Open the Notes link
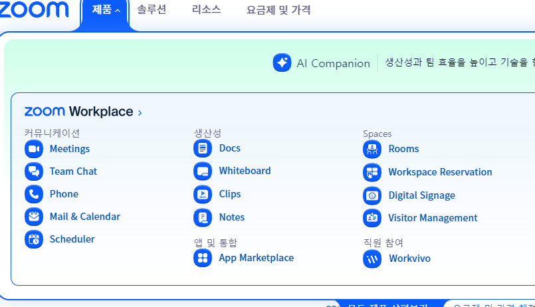The height and width of the screenshot is (307, 535). [232, 217]
